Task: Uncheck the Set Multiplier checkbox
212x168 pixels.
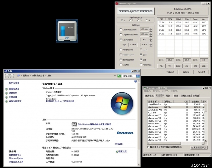Action: click(x=121, y=40)
